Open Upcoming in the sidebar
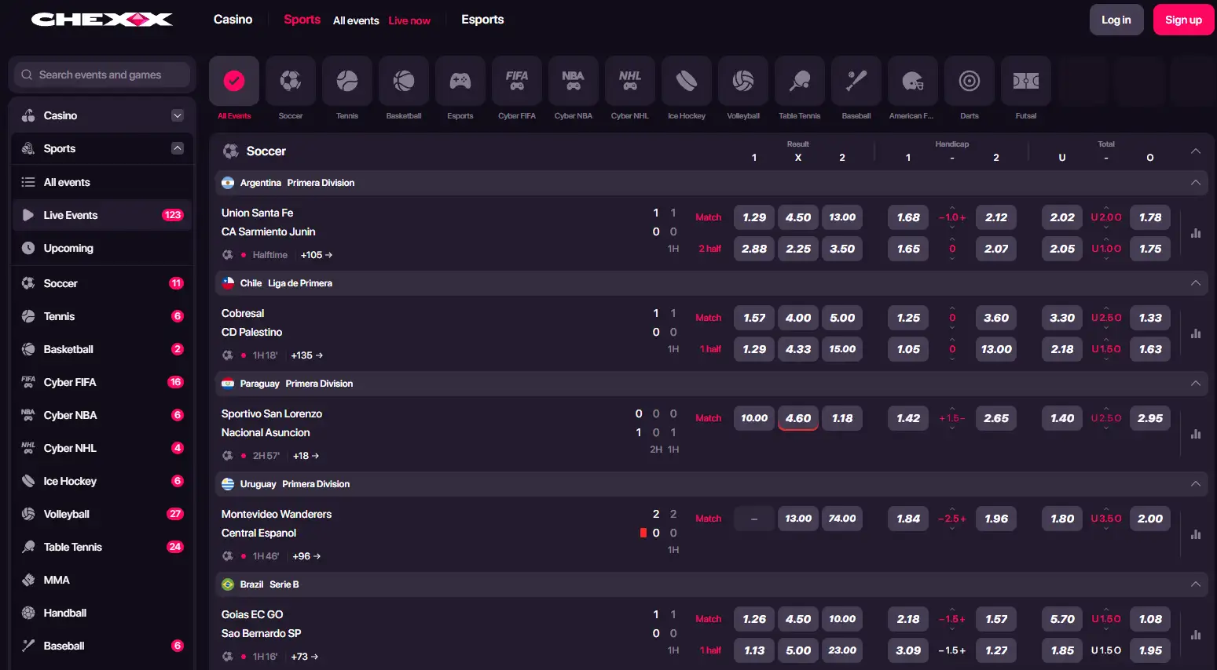This screenshot has width=1217, height=670. [x=102, y=248]
